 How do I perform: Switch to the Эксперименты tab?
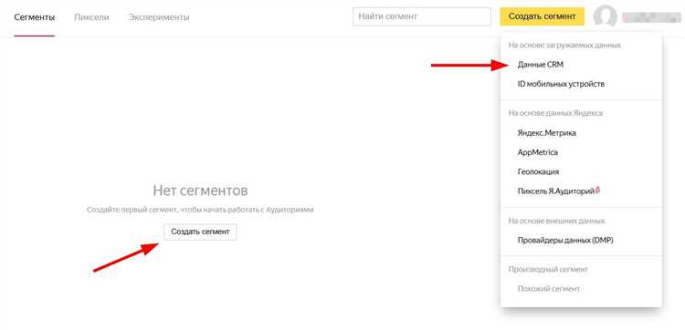coord(159,17)
